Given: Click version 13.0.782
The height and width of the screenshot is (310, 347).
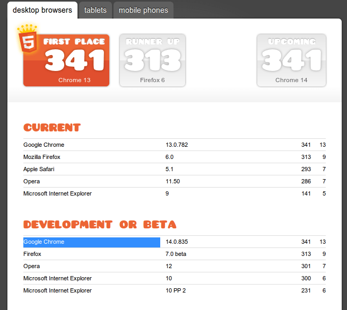Looking at the screenshot, I should point(177,145).
